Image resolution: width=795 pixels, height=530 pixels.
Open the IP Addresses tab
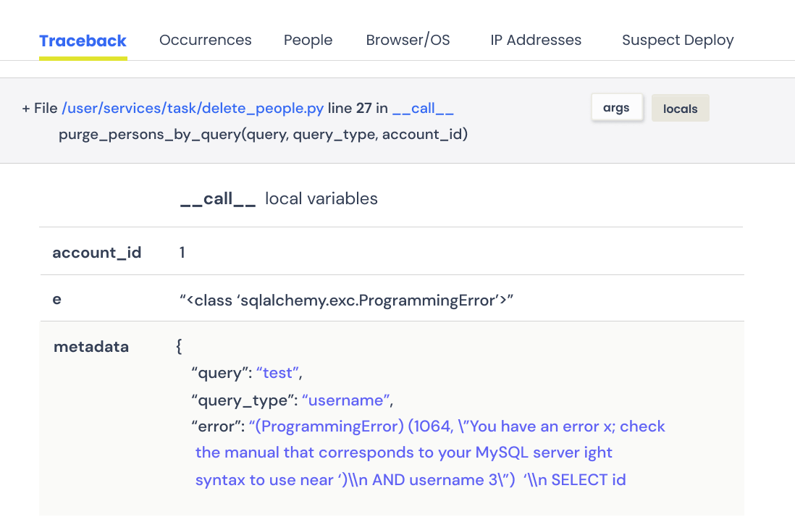536,40
